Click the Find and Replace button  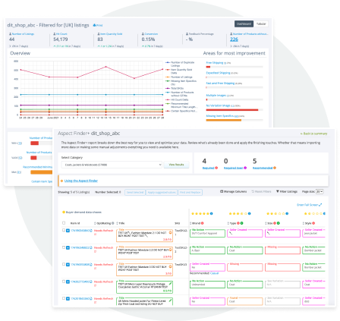tap(190, 193)
